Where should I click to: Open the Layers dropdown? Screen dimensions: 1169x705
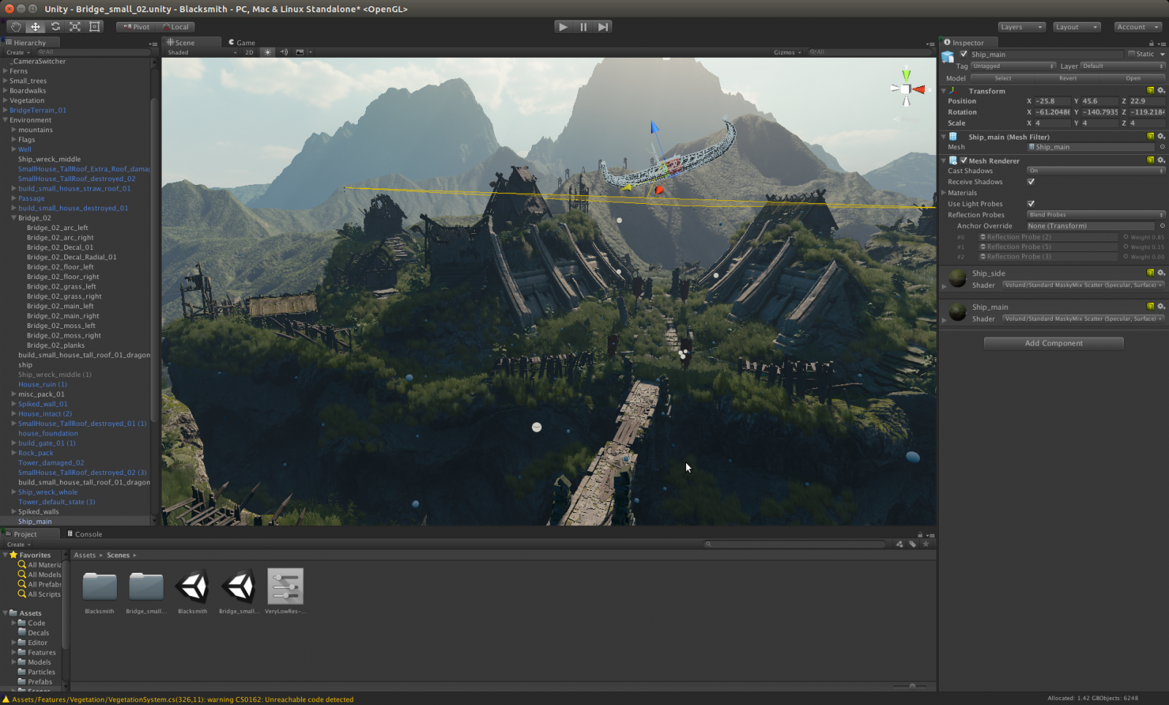click(x=1021, y=27)
